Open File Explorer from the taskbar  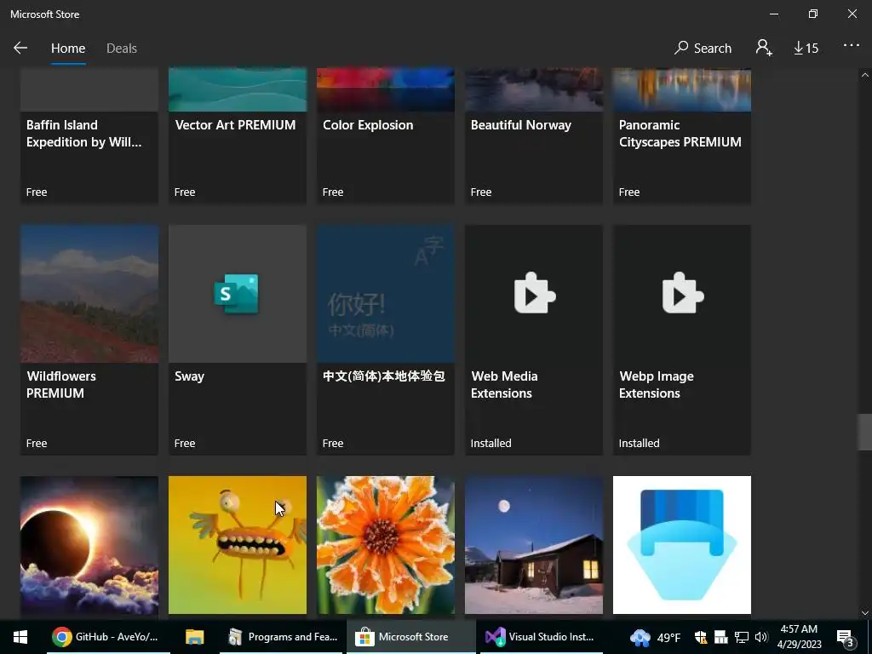point(195,637)
